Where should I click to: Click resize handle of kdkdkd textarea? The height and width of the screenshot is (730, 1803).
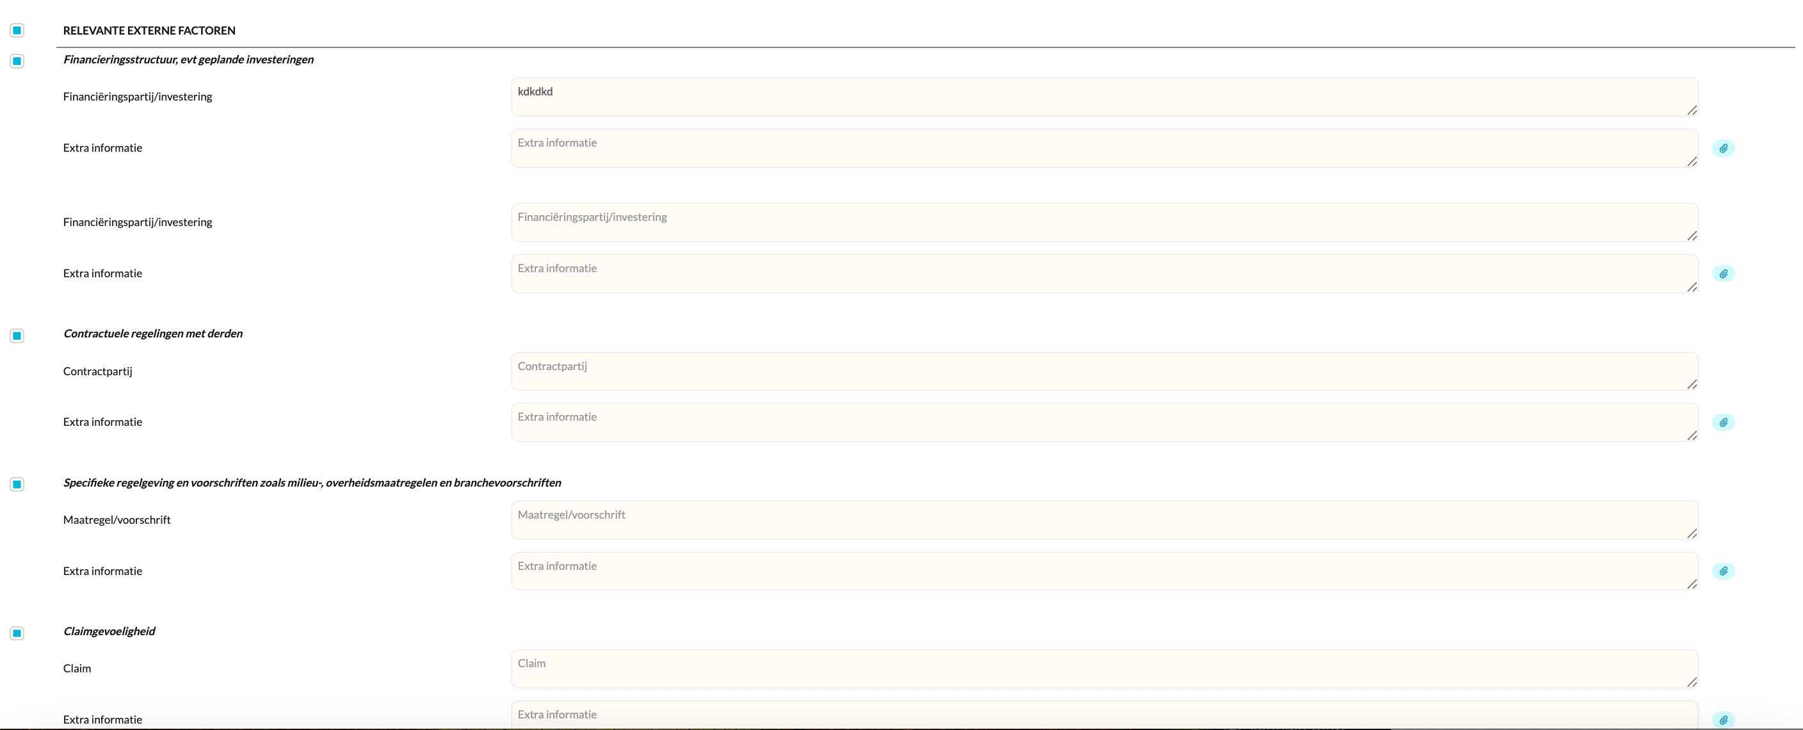[x=1691, y=111]
